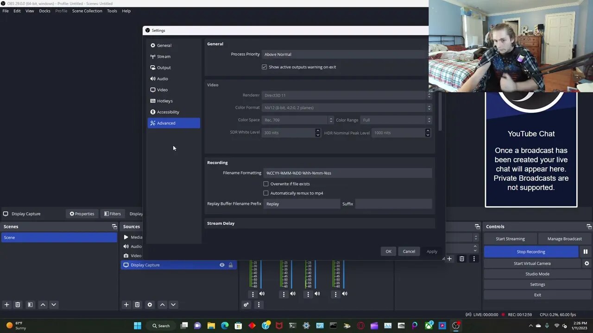Stop Recording in Controls panel
593x333 pixels.
pos(531,252)
